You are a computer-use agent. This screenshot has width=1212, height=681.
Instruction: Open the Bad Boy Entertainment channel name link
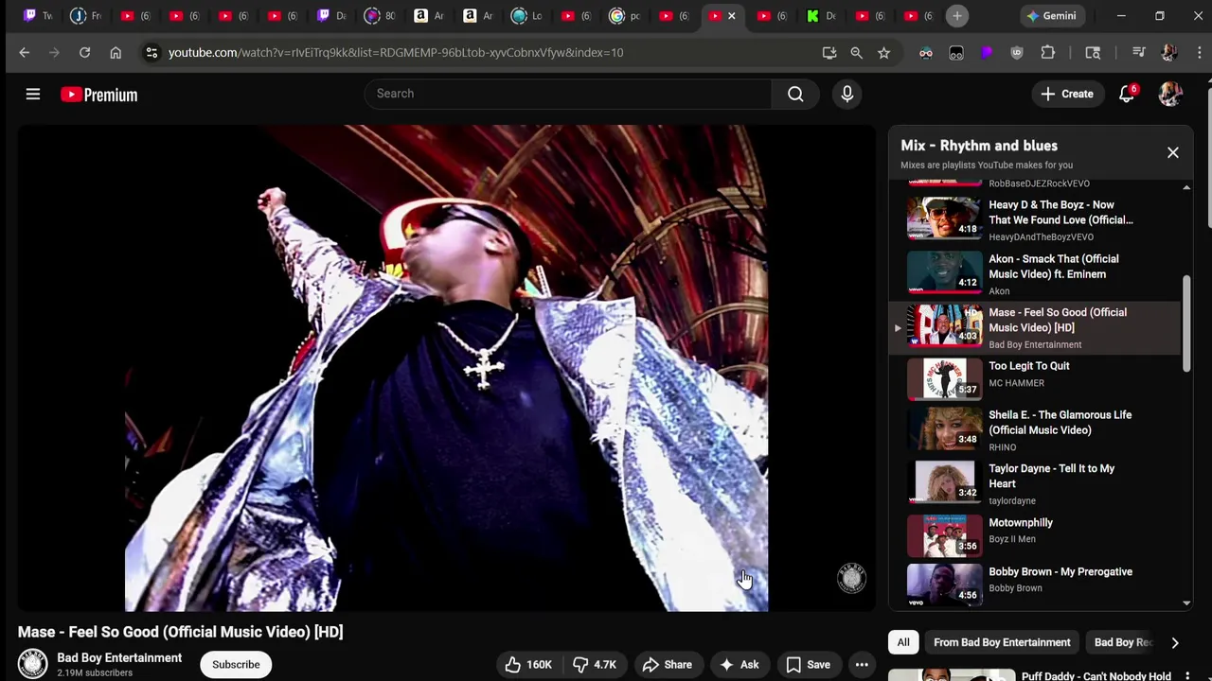(119, 657)
